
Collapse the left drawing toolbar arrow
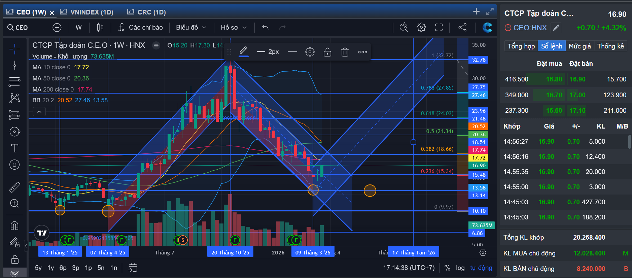[26, 246]
